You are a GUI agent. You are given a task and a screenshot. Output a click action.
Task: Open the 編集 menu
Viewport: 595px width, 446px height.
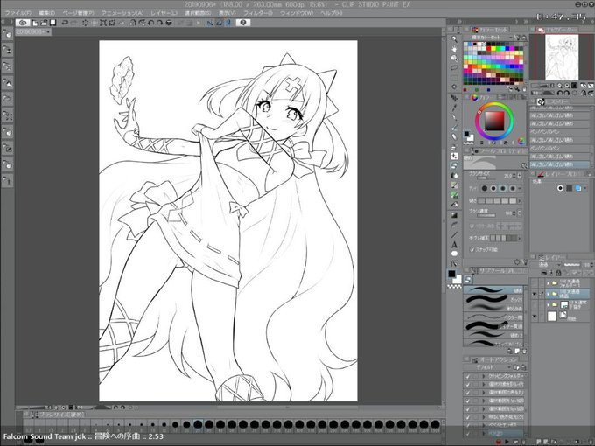coord(46,13)
